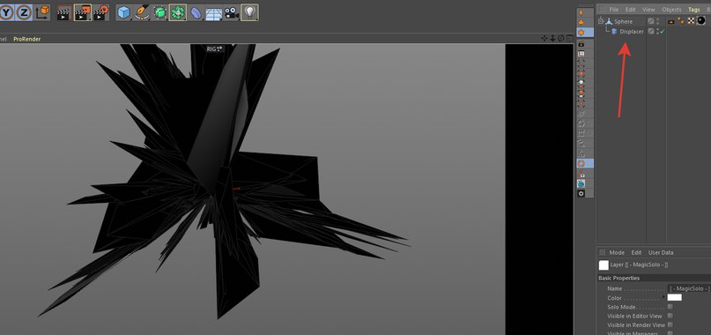The width and height of the screenshot is (711, 335).
Task: Click viewport move camera icon
Action: click(x=544, y=39)
